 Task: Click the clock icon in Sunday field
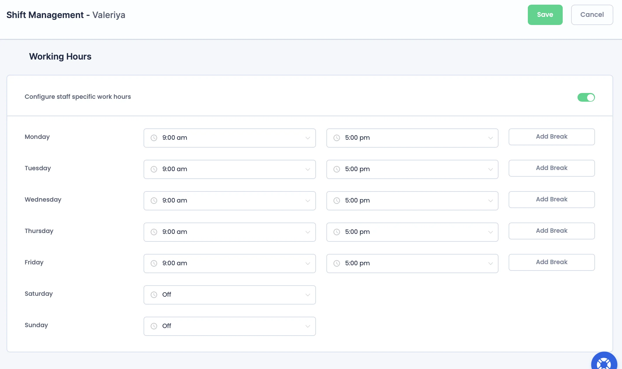[154, 326]
